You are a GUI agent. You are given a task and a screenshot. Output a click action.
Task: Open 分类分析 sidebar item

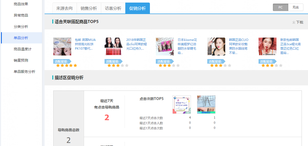click(x=21, y=27)
